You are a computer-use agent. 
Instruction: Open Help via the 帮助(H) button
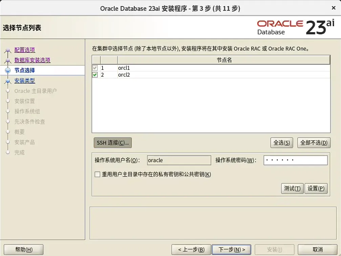pyautogui.click(x=23, y=249)
